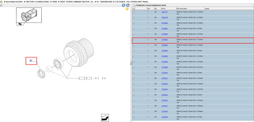Viewport: 254px width, 122px height.
Task: Click the 'Part #' column header
Action: coord(163,9)
